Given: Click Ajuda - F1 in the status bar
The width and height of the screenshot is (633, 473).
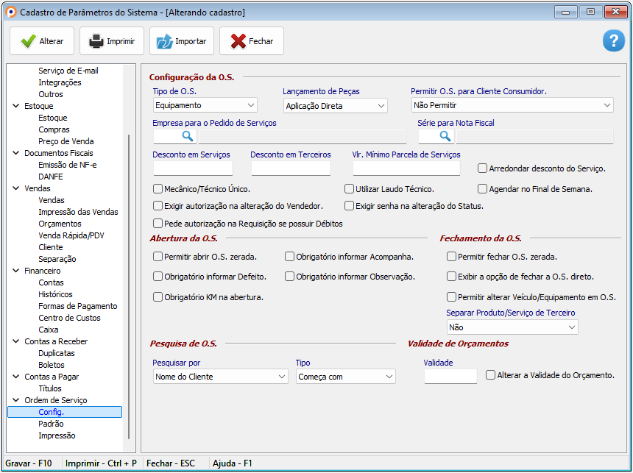Looking at the screenshot, I should tap(232, 463).
